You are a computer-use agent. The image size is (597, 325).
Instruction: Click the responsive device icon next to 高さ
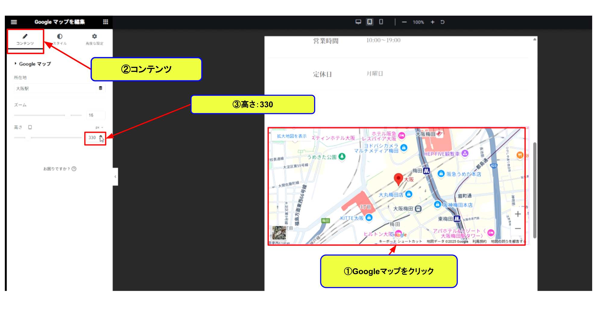30,127
